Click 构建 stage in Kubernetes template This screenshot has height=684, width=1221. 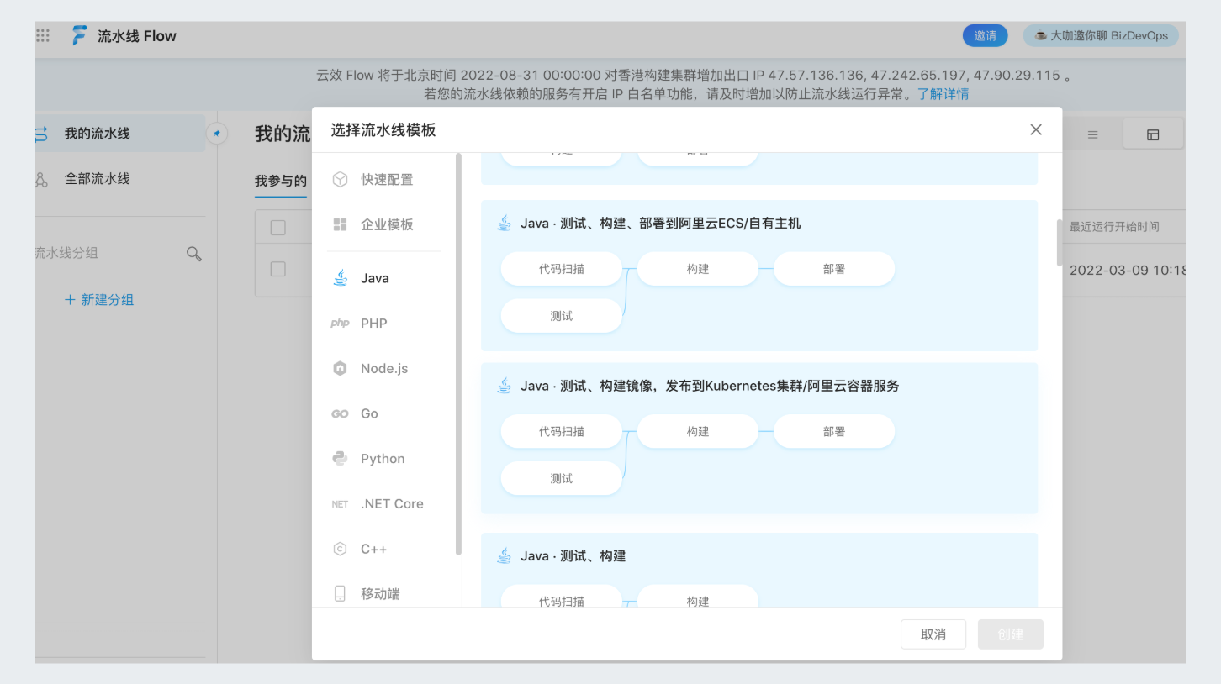click(x=698, y=431)
